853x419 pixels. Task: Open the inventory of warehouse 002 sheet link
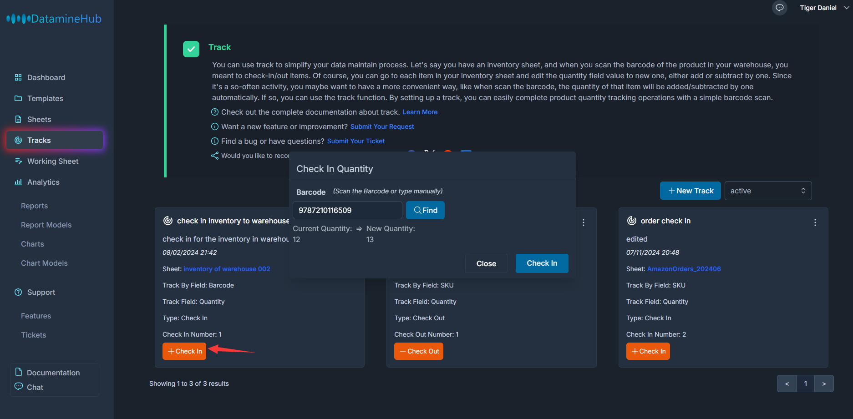point(227,269)
